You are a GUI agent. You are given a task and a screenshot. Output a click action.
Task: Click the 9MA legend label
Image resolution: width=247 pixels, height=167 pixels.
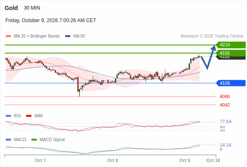click(x=39, y=116)
